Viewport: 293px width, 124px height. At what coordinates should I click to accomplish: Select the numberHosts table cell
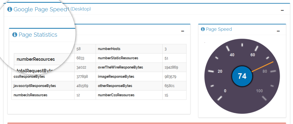tap(129, 49)
